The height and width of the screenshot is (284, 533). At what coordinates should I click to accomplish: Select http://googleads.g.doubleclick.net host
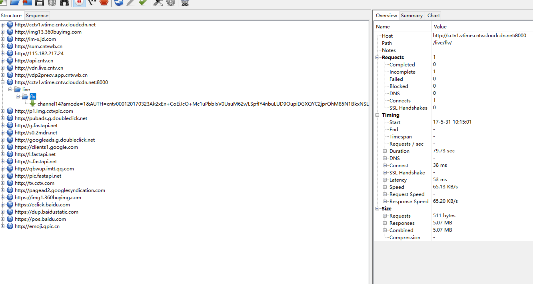point(55,140)
